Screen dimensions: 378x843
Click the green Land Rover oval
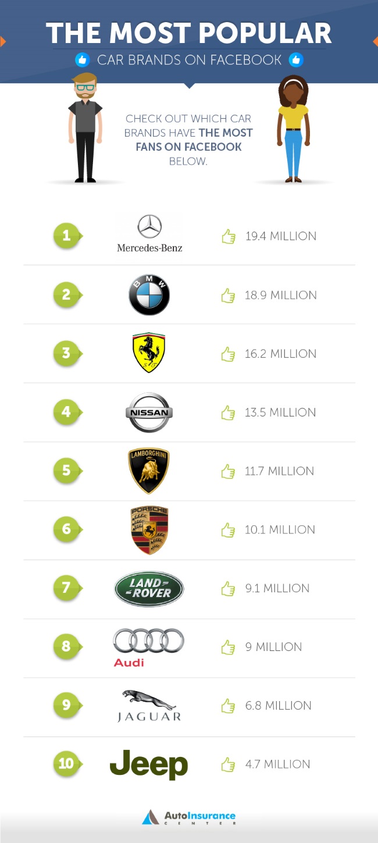click(149, 589)
